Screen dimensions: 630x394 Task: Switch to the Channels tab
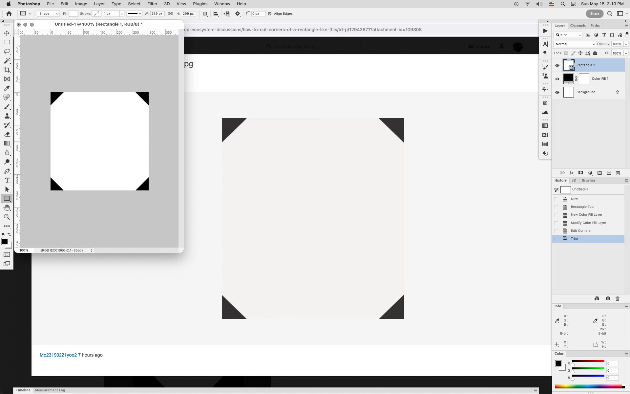pyautogui.click(x=577, y=26)
